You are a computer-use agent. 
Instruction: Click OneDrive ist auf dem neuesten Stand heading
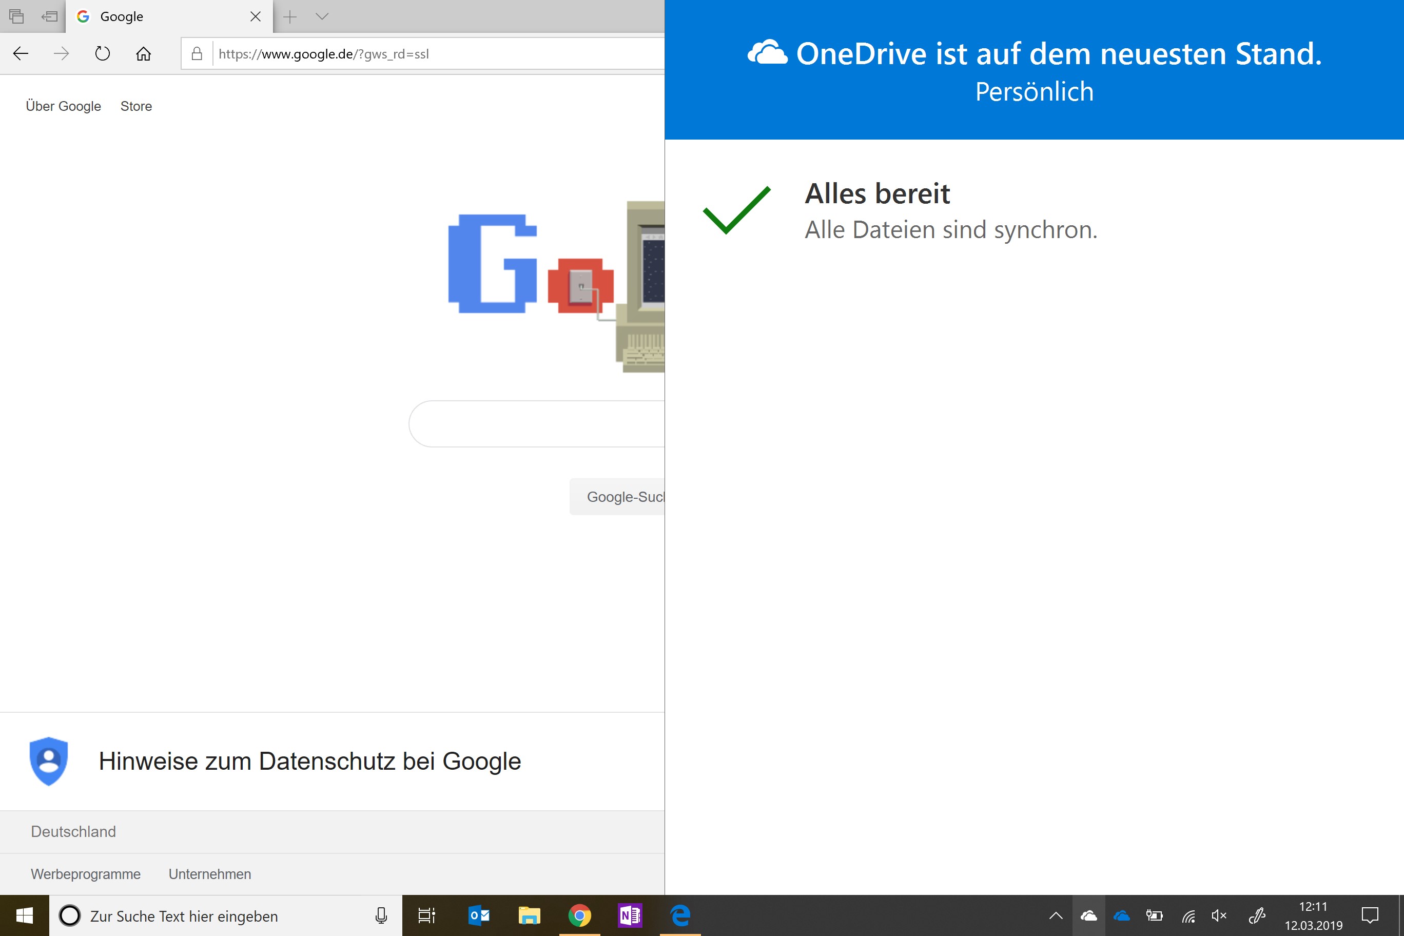click(1059, 53)
